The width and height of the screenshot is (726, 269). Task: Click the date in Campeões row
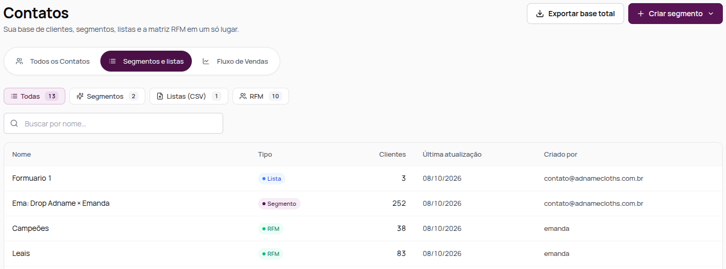[x=442, y=229]
